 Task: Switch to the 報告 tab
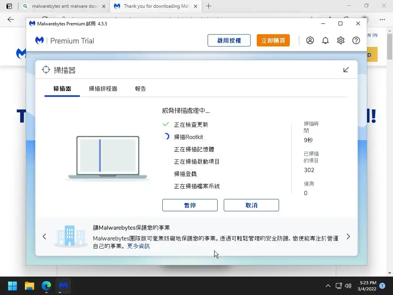[x=140, y=89]
